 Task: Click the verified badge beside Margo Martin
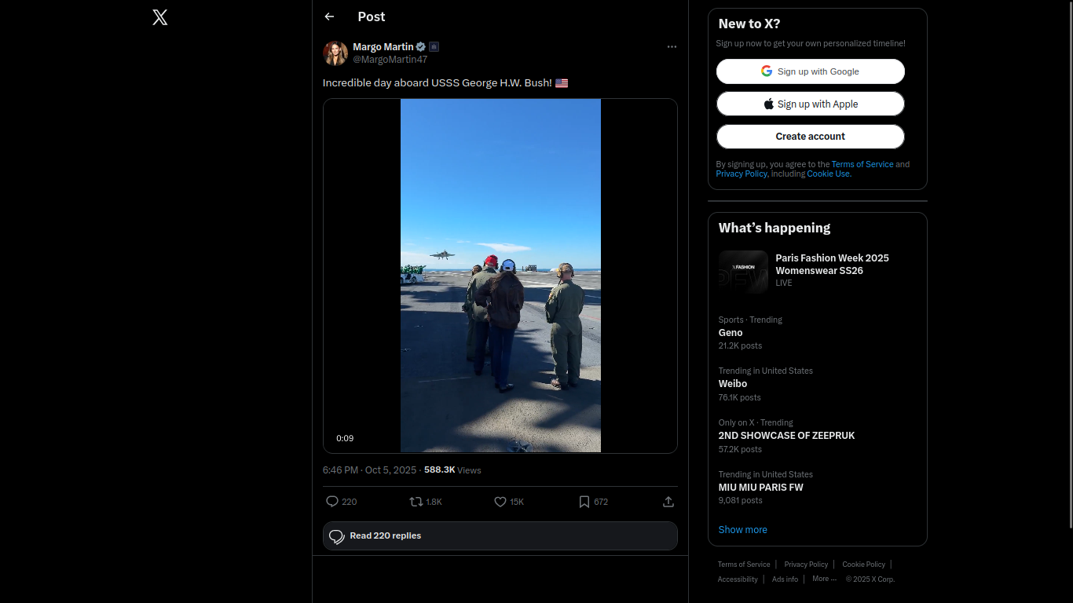(421, 47)
